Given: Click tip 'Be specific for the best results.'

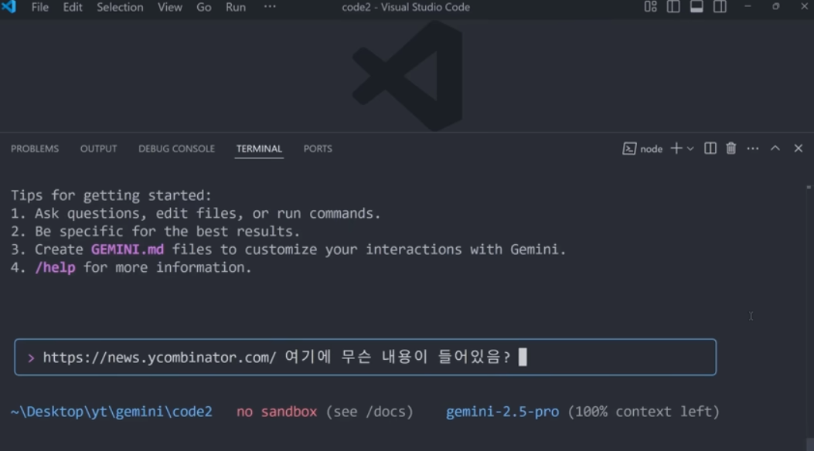Looking at the screenshot, I should point(167,231).
